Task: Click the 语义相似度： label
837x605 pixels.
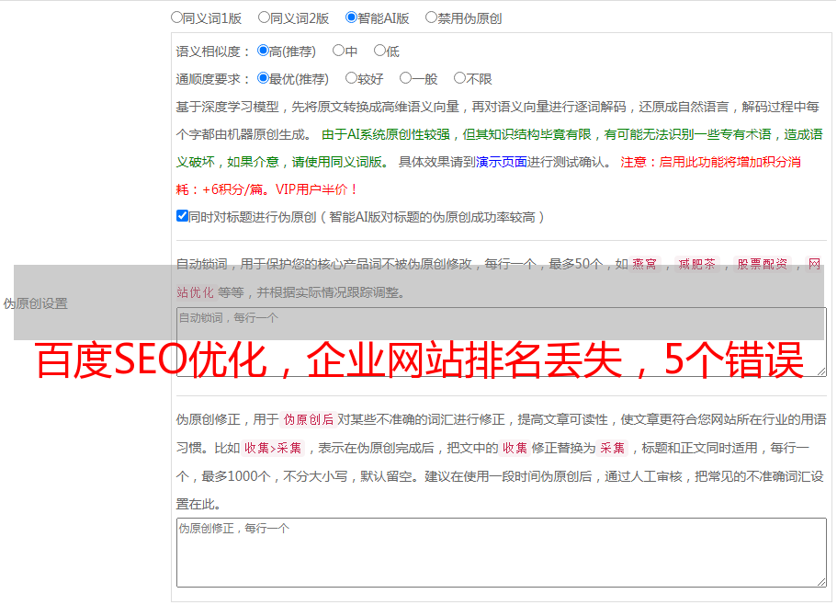Action: tap(213, 51)
